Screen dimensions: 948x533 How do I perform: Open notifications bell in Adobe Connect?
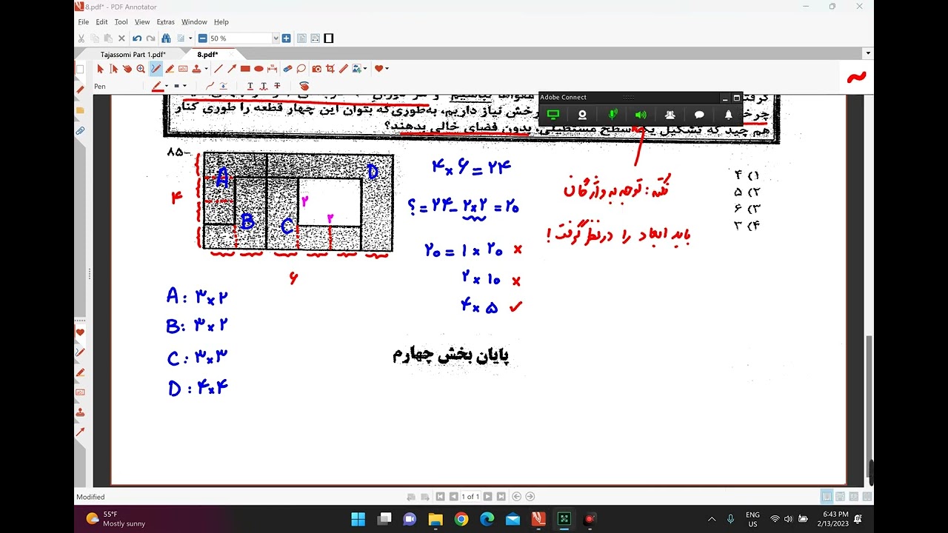pyautogui.click(x=729, y=115)
